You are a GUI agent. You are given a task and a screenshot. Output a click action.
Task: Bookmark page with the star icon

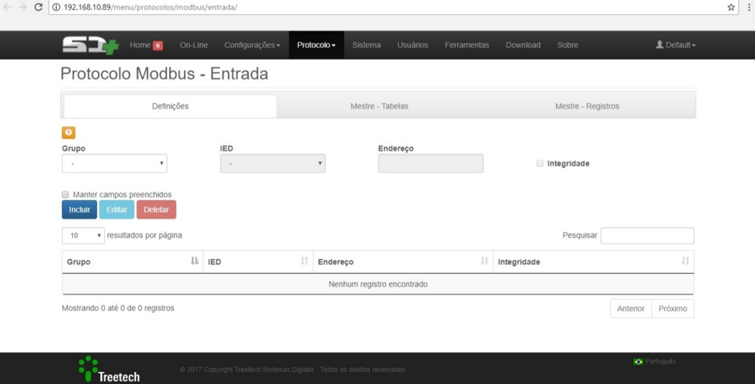(x=731, y=7)
